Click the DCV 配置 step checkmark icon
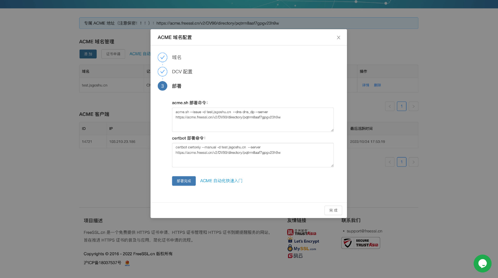This screenshot has height=278, width=498. (162, 72)
